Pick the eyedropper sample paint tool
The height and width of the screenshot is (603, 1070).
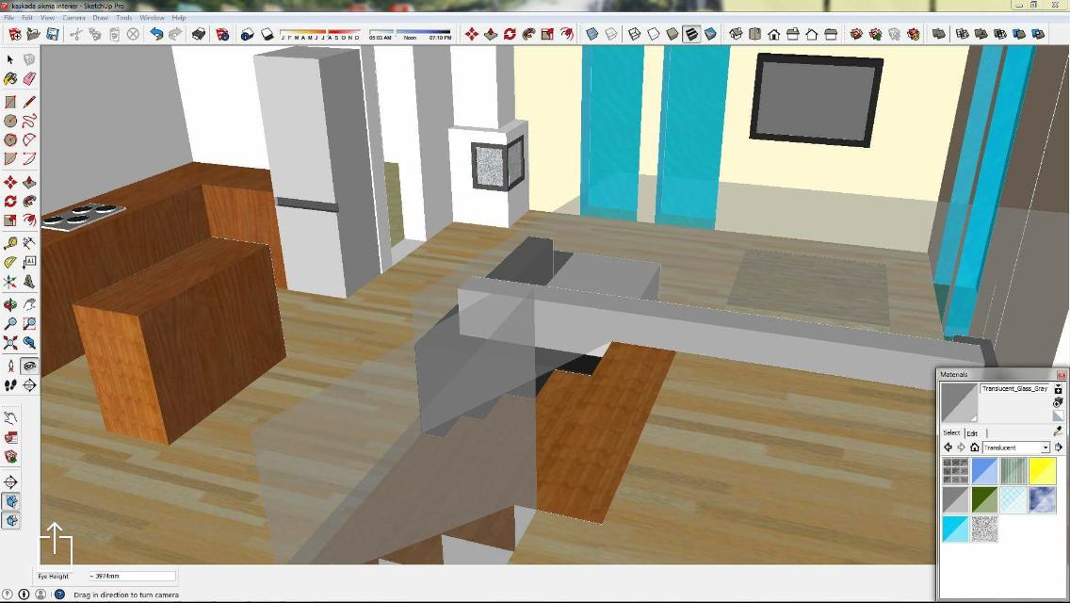[x=1058, y=432]
